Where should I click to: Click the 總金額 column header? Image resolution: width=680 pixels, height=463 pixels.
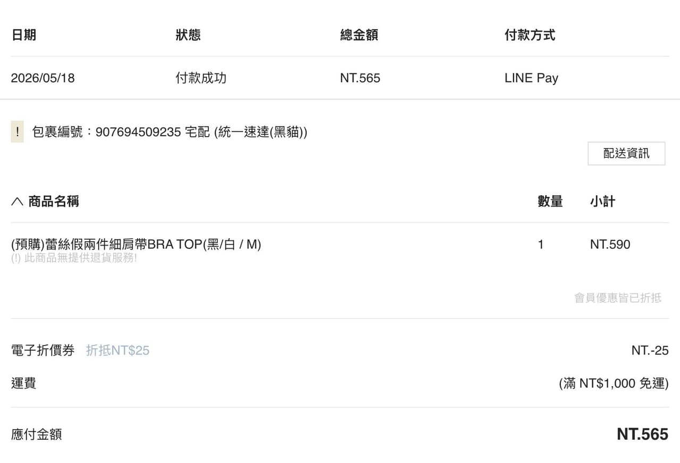click(359, 35)
